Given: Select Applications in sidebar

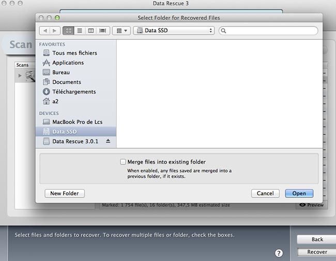Looking at the screenshot, I should 76,63.
